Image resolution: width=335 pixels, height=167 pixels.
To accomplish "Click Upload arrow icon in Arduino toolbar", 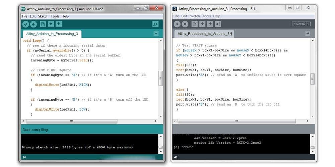I will (x=33, y=24).
